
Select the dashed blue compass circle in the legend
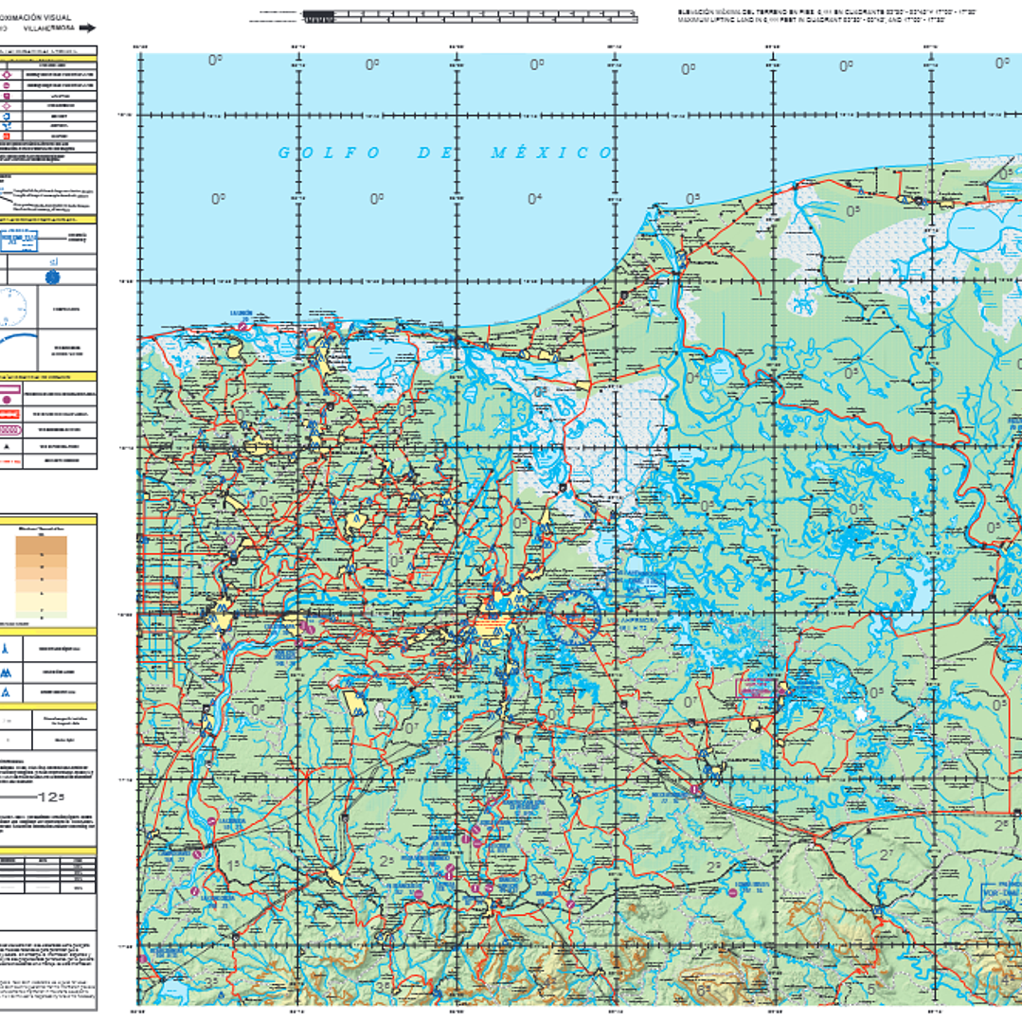pos(11,307)
